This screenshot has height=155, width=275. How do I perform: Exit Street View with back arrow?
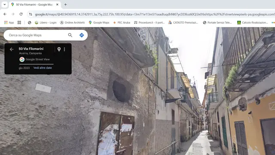coord(12,50)
